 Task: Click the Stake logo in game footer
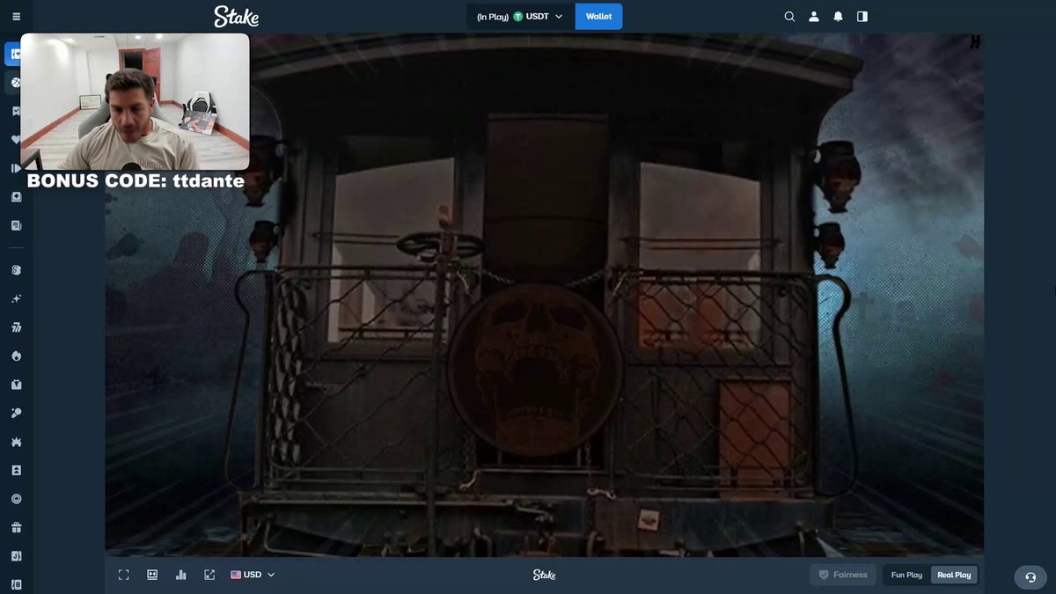[x=544, y=575]
